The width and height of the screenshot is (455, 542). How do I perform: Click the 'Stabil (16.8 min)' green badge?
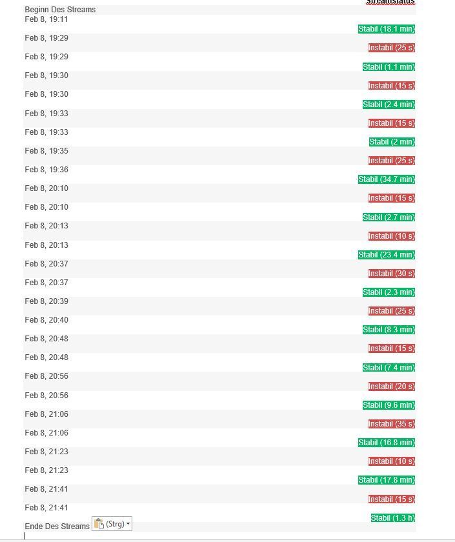(x=387, y=443)
